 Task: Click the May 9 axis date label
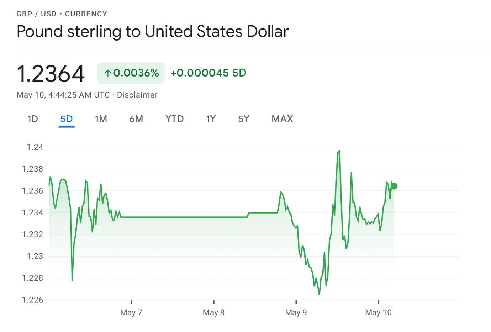point(296,312)
